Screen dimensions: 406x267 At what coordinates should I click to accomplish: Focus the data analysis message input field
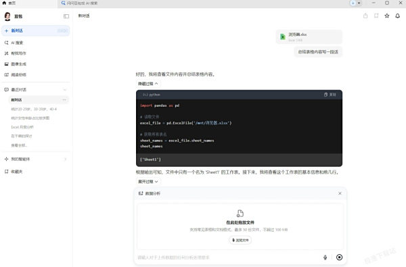[228, 258]
